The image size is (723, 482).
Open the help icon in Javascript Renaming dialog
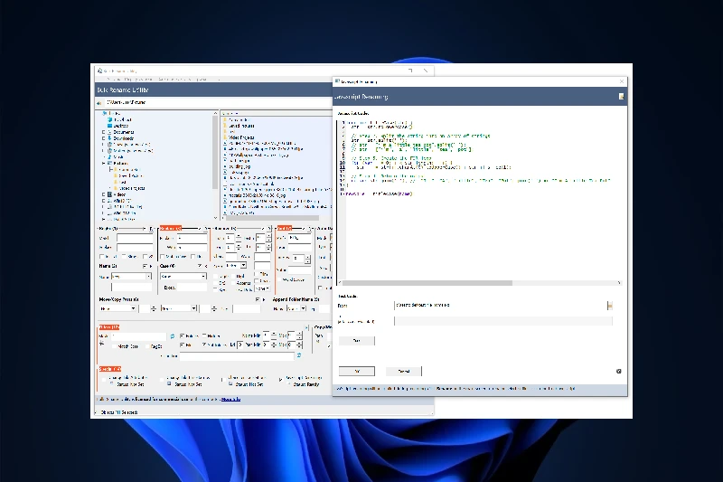(619, 371)
